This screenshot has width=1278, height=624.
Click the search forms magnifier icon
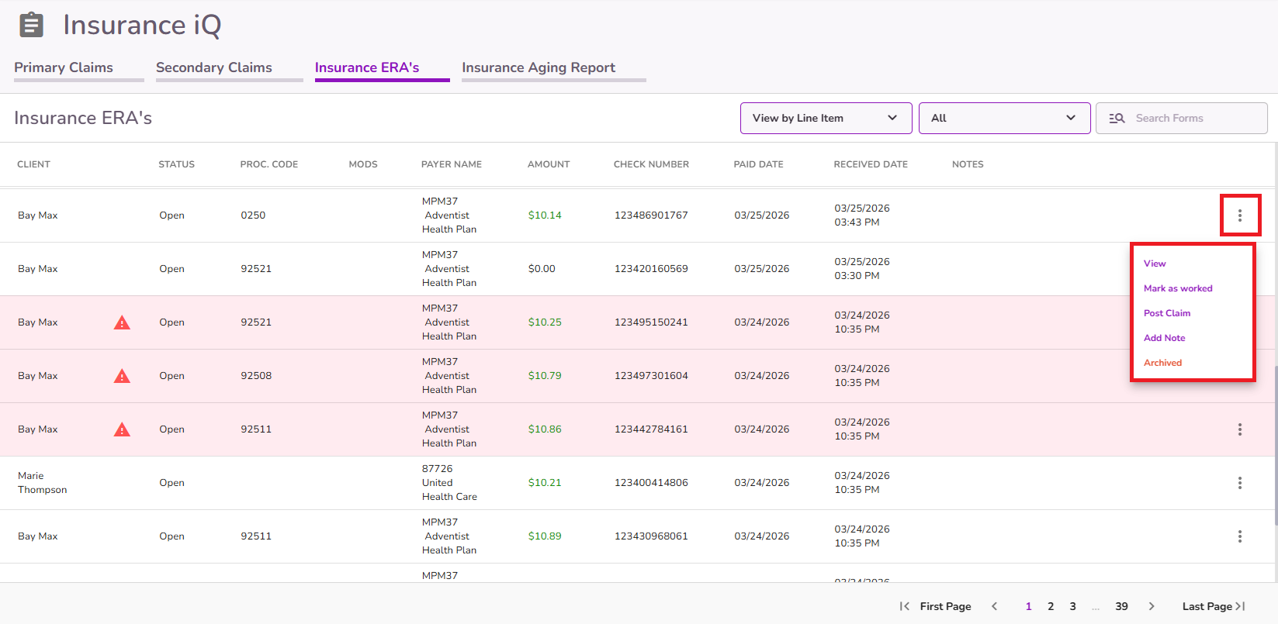tap(1117, 119)
